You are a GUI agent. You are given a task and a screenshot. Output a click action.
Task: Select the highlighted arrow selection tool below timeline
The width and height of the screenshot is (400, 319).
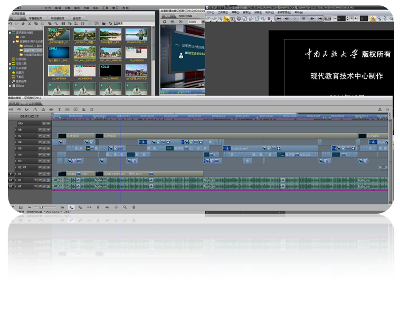click(71, 207)
